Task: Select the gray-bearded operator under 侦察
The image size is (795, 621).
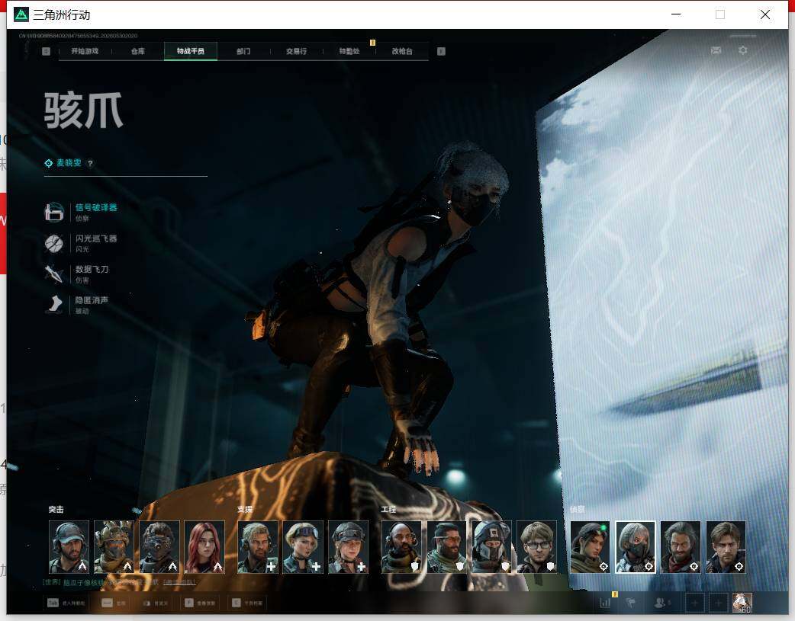Action: coord(681,547)
